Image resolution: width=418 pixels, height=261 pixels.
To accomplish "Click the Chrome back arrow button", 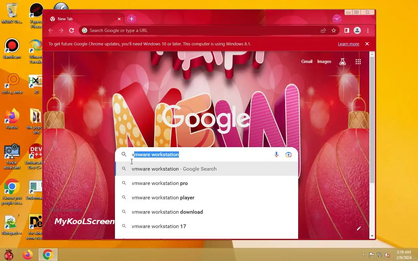I will 51,30.
